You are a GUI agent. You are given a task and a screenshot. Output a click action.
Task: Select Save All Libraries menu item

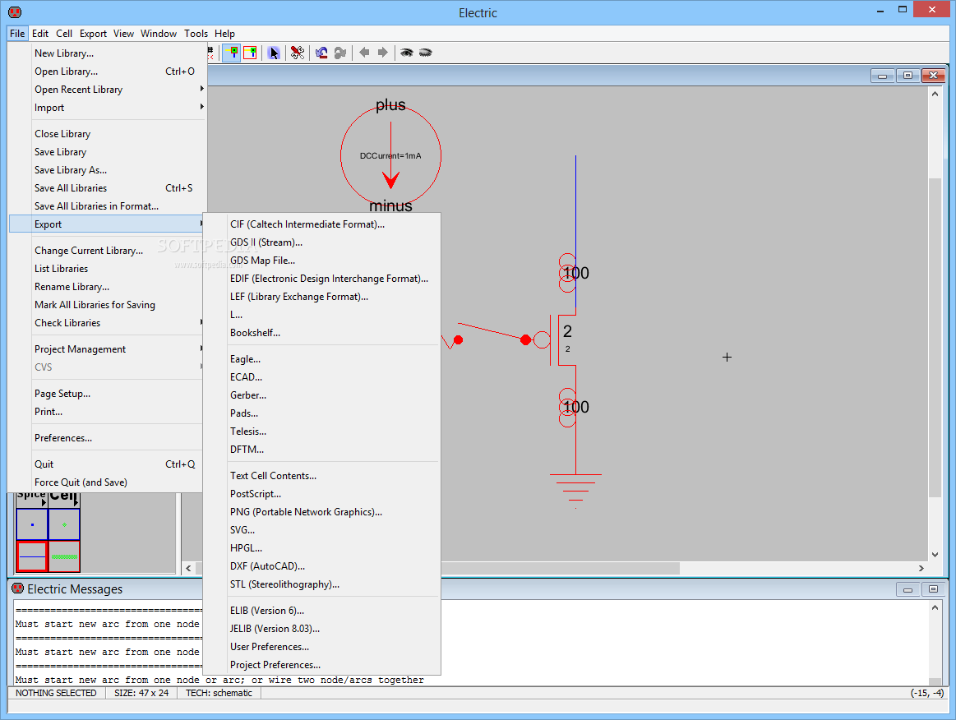point(108,187)
